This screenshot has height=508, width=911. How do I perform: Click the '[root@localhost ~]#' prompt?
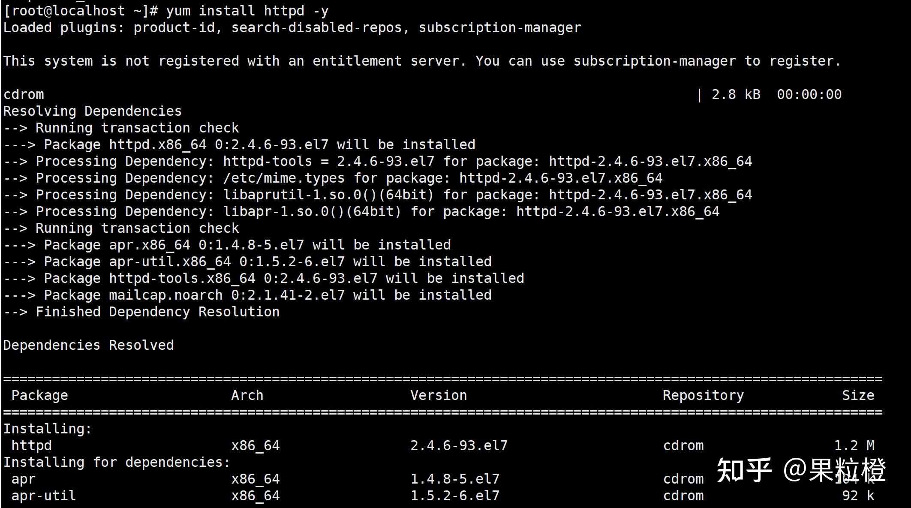click(81, 11)
